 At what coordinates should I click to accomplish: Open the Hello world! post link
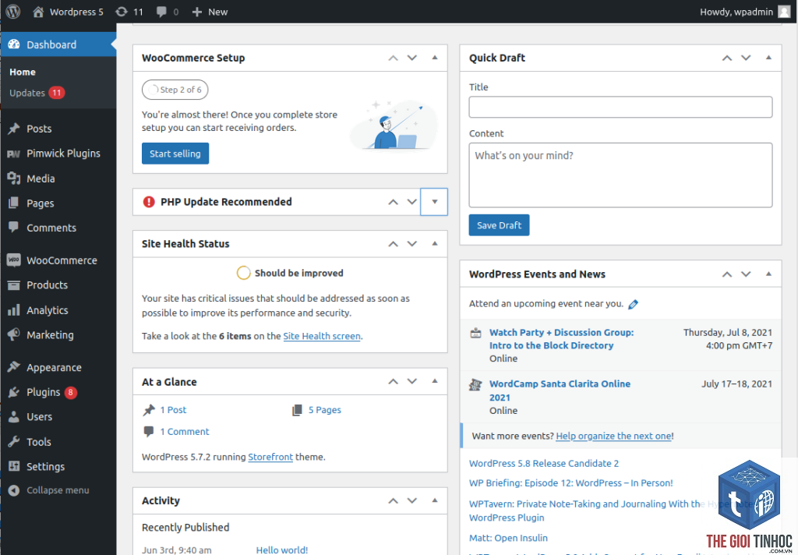coord(282,550)
